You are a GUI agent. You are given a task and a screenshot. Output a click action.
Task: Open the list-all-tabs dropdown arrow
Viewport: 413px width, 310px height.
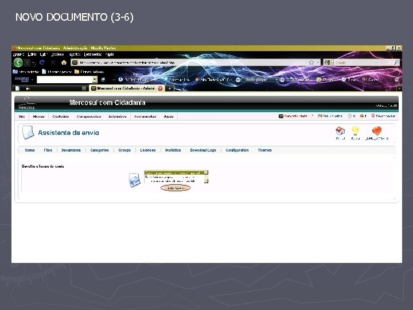pyautogui.click(x=399, y=88)
